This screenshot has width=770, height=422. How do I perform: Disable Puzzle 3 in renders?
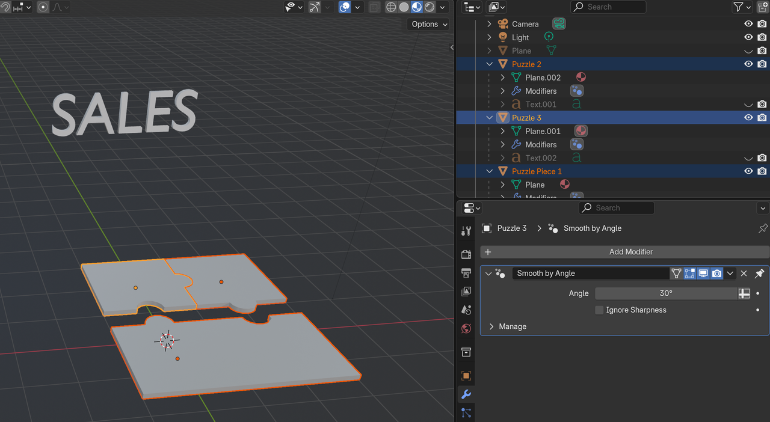762,118
